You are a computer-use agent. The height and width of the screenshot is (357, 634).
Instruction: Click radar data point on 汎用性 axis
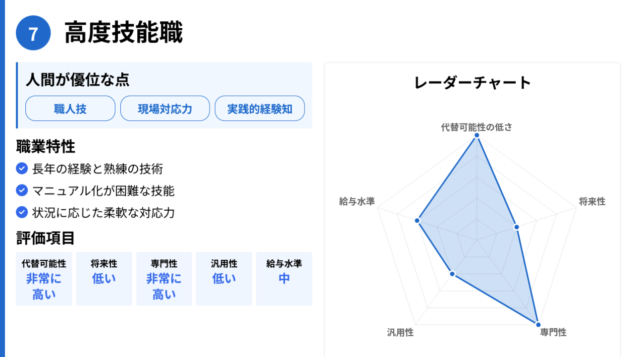[x=452, y=274]
